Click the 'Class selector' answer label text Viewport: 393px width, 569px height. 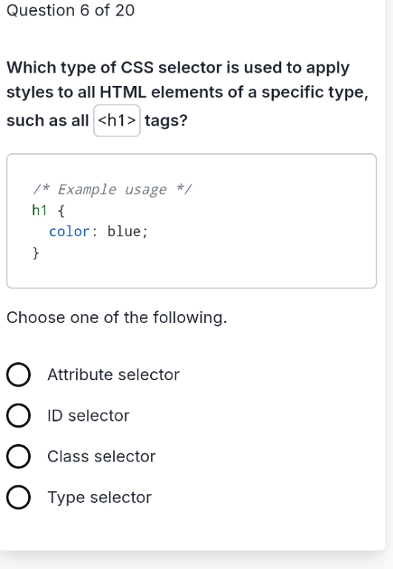click(101, 456)
